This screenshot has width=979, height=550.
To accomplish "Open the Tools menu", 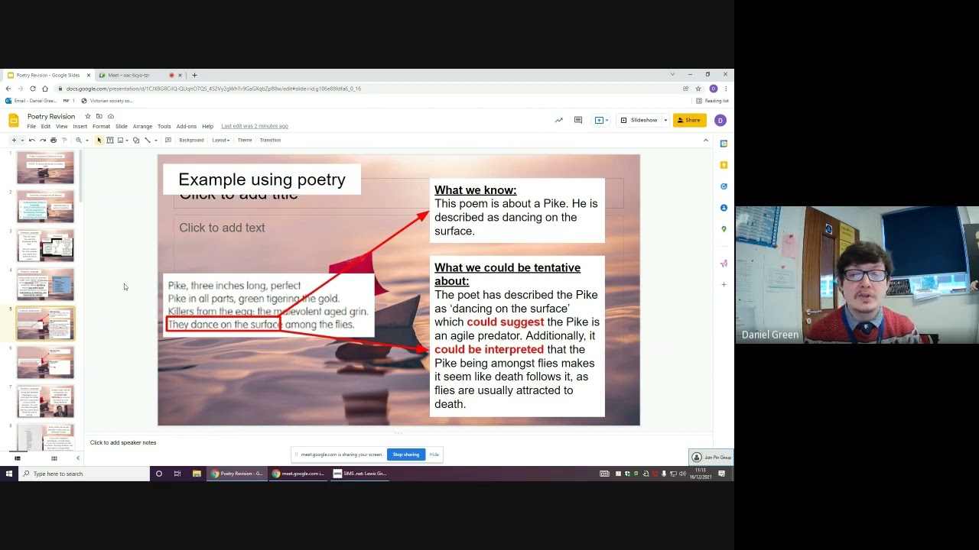I will coord(164,126).
